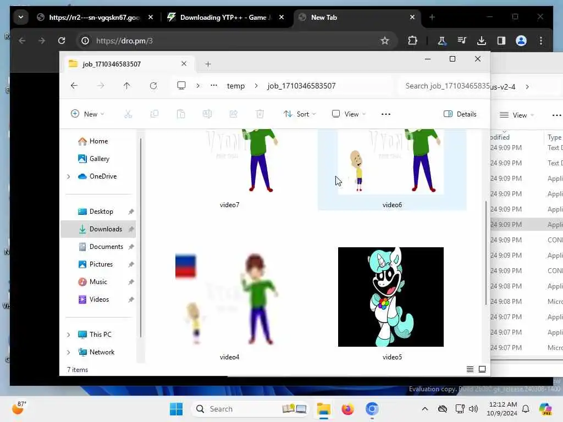Screen dimensions: 563x422
Task: Click the Rename icon in Explorer toolbar
Action: point(207,114)
